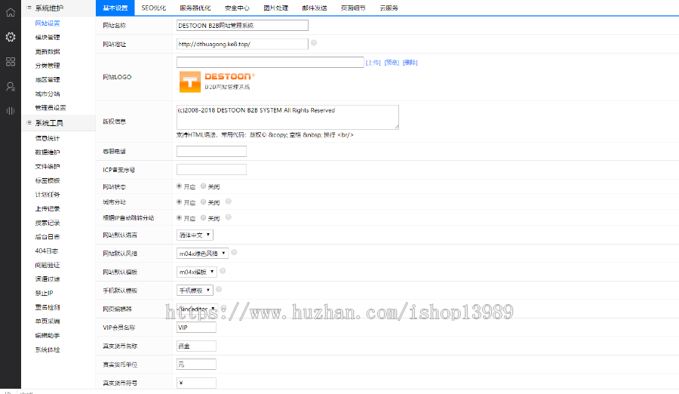Set 网站状态 to 关闭
This screenshot has height=394, width=679.
click(203, 186)
